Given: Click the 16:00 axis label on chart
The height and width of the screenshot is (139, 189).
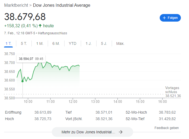Looking at the screenshot, I should point(162,102).
